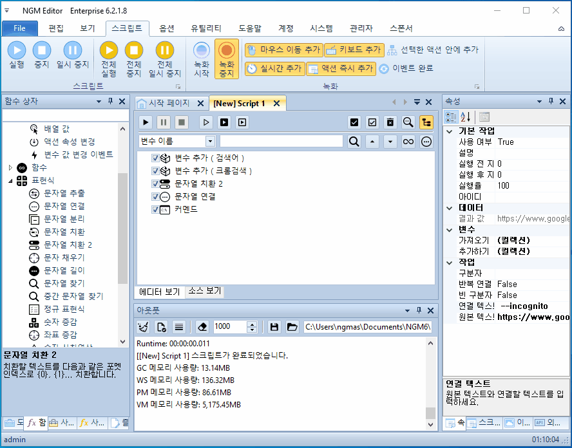
Task: Click alphabetical A-Z sort icon in 속성
Action: click(466, 117)
